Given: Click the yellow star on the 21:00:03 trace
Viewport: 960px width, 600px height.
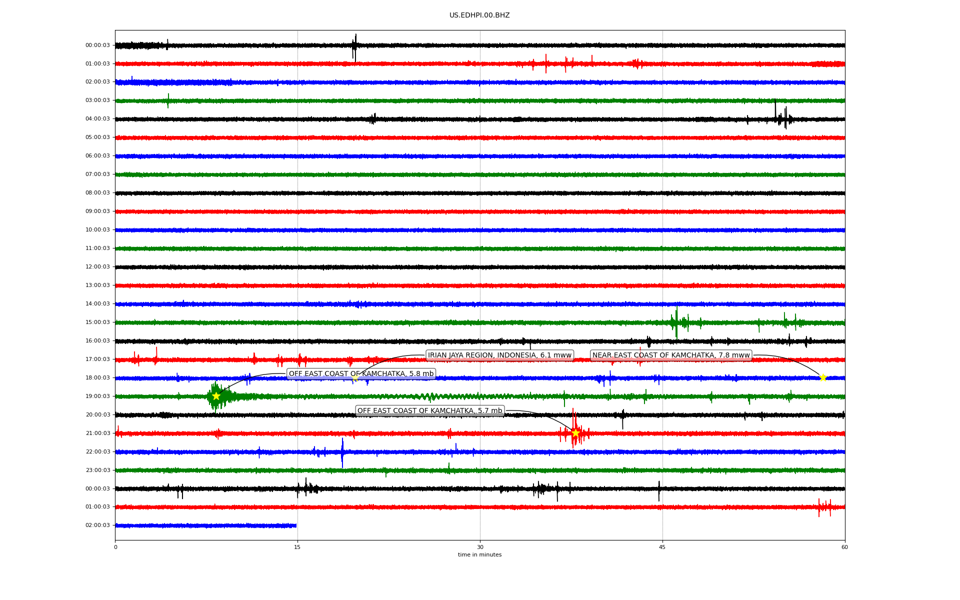Looking at the screenshot, I should click(x=575, y=433).
